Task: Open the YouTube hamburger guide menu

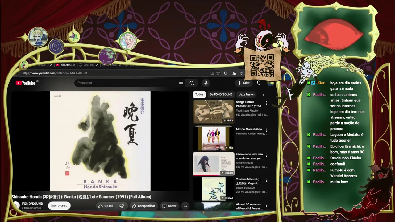Action: 9,83
